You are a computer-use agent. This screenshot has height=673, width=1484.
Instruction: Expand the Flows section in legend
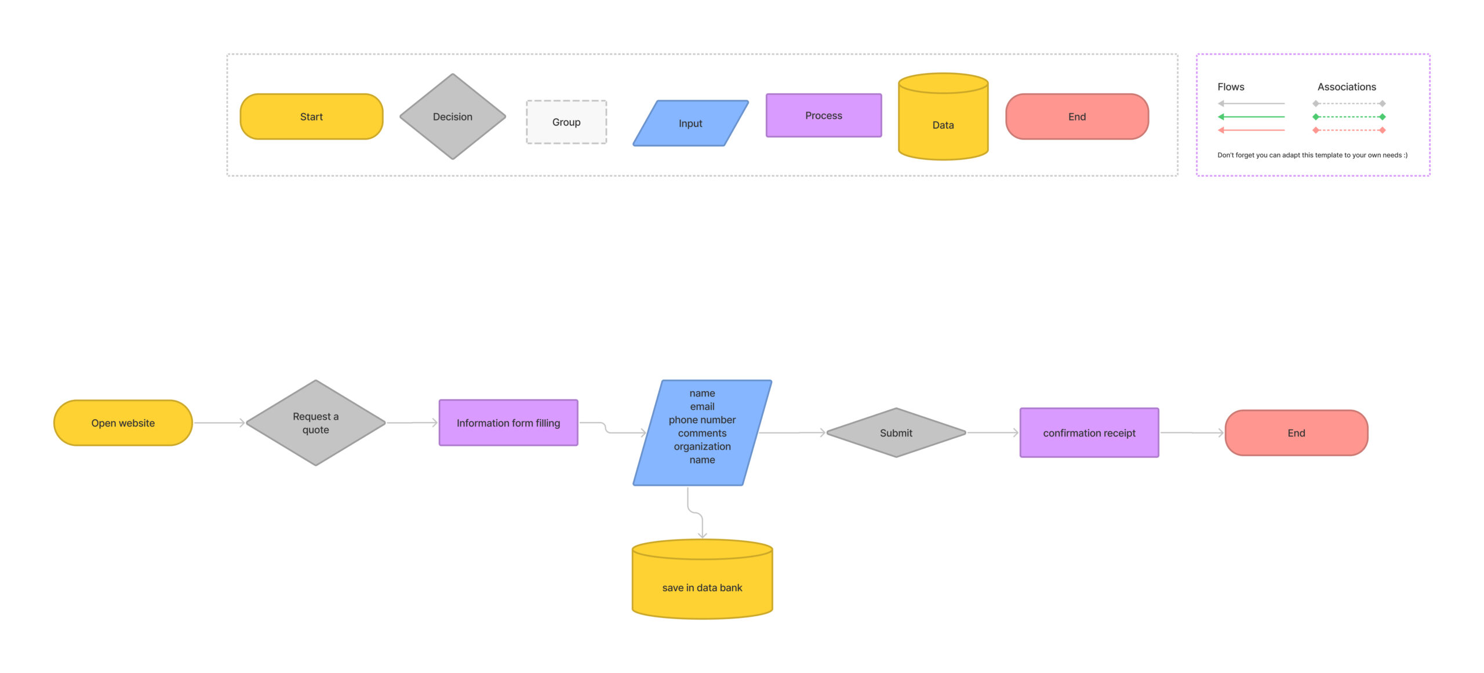pyautogui.click(x=1230, y=86)
